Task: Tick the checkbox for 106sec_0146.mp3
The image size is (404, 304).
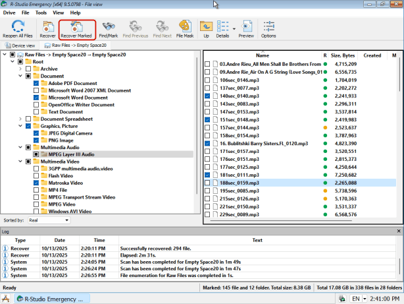Action: (x=208, y=78)
